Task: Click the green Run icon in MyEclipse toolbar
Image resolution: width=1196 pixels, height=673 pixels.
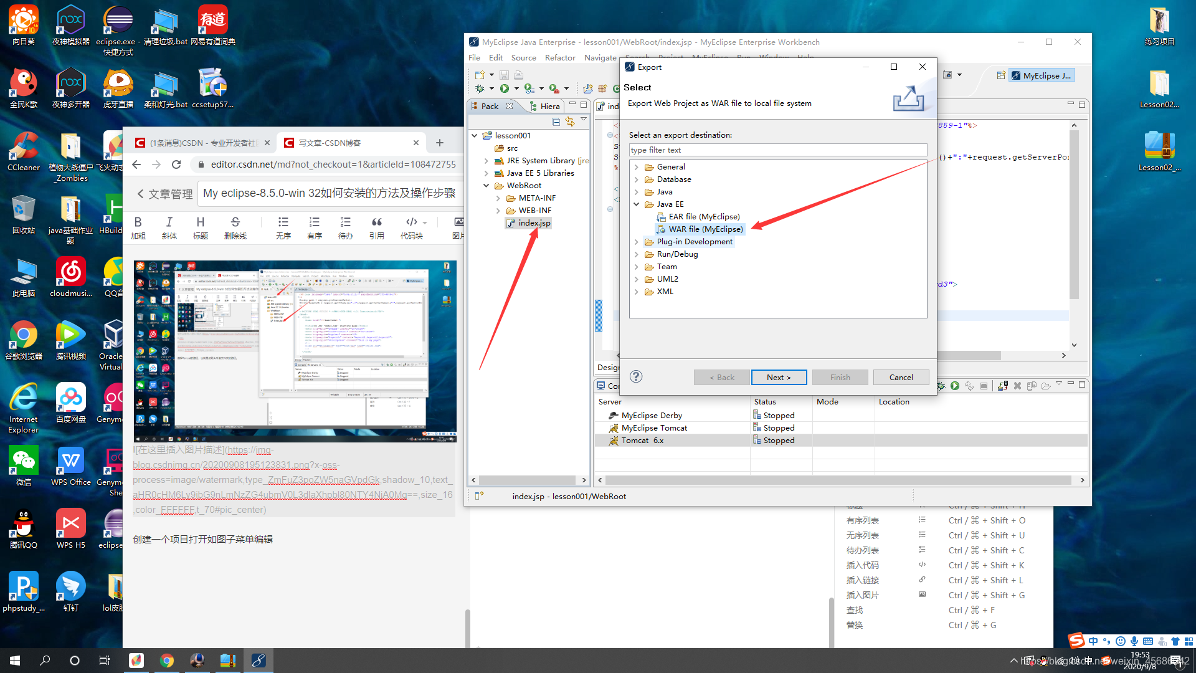Action: tap(505, 88)
